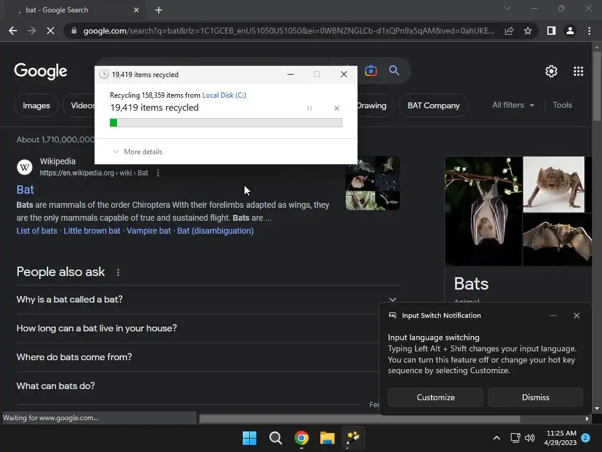Cancel the recycling operation
The image size is (602, 452).
337,108
